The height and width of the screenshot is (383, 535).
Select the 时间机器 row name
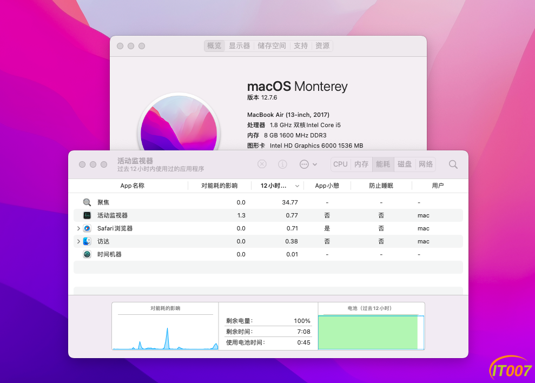[109, 254]
